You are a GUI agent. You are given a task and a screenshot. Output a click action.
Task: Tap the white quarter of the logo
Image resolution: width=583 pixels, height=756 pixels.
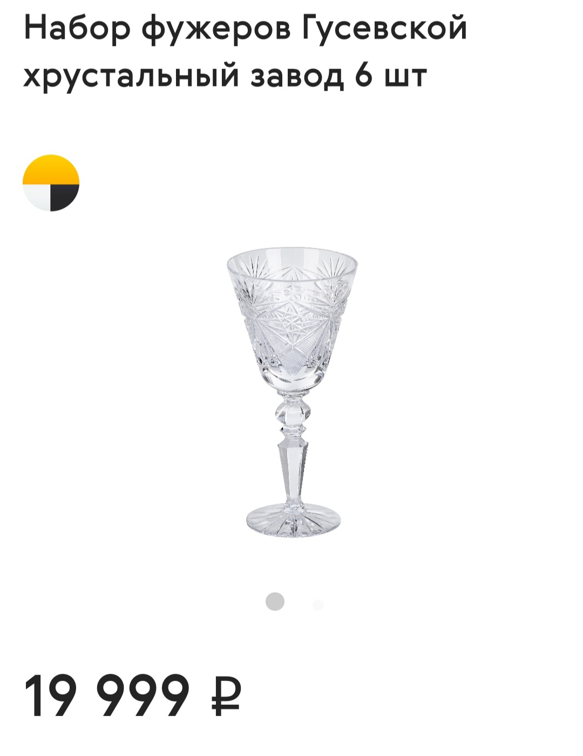[x=37, y=197]
